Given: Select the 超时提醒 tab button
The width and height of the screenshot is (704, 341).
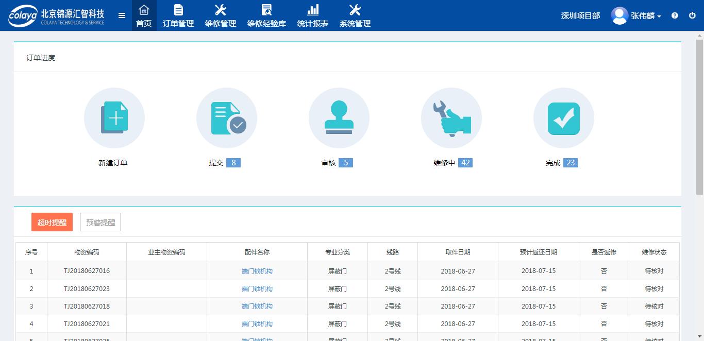Looking at the screenshot, I should coord(52,222).
